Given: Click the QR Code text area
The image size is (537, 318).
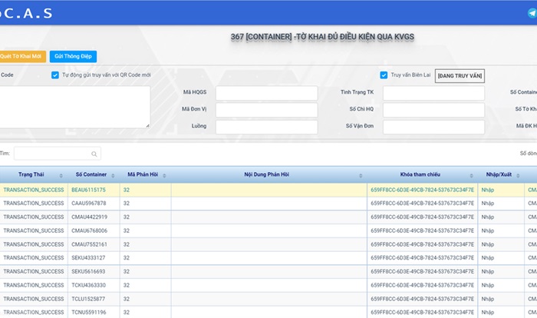Looking at the screenshot, I should 74,107.
